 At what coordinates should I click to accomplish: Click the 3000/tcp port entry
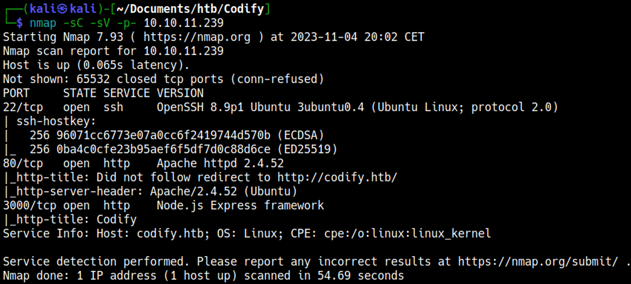click(x=29, y=206)
